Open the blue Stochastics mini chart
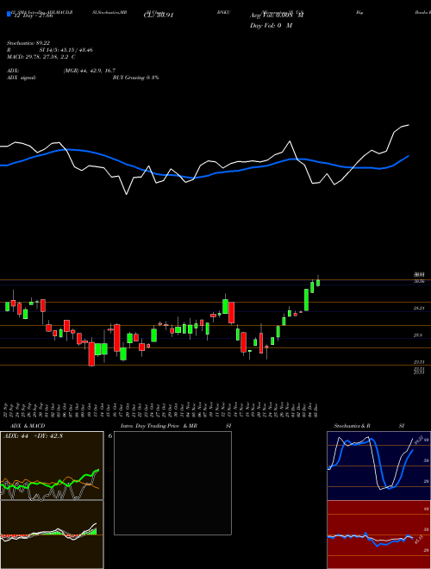 [x=378, y=466]
